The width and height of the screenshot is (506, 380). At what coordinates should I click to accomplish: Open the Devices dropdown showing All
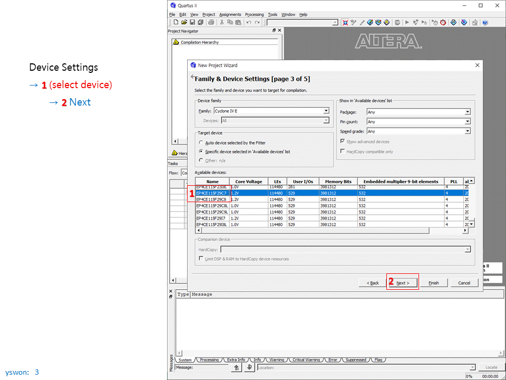pos(275,120)
